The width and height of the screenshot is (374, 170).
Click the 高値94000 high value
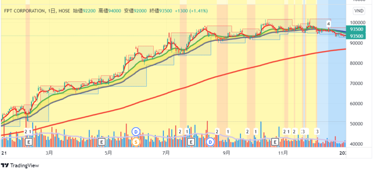coord(110,11)
